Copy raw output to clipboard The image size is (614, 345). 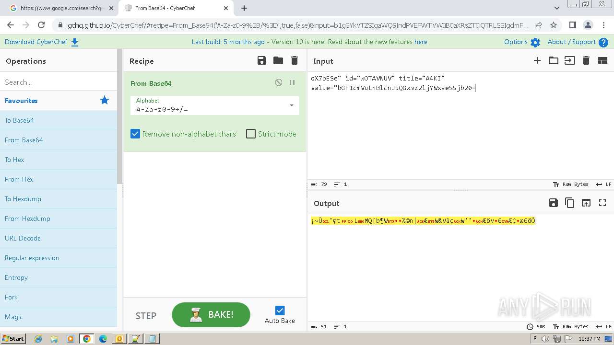[570, 203]
